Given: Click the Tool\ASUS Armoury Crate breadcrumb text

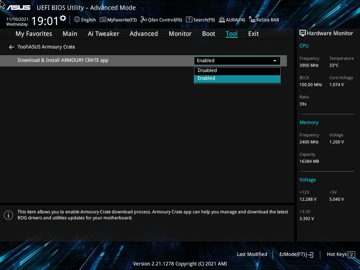Looking at the screenshot, I should (x=46, y=47).
